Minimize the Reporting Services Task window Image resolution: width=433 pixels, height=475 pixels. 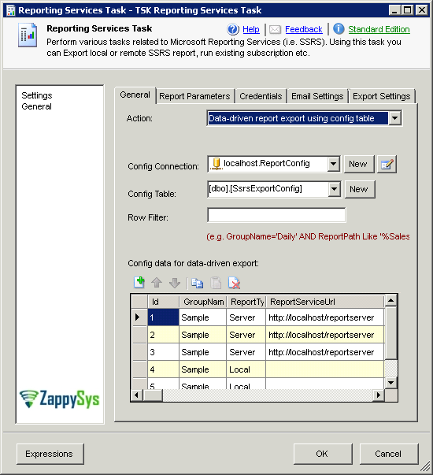point(394,10)
